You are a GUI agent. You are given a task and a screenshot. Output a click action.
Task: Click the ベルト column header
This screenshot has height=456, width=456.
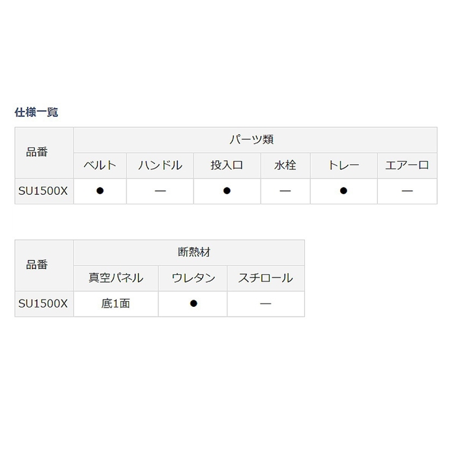[100, 165]
